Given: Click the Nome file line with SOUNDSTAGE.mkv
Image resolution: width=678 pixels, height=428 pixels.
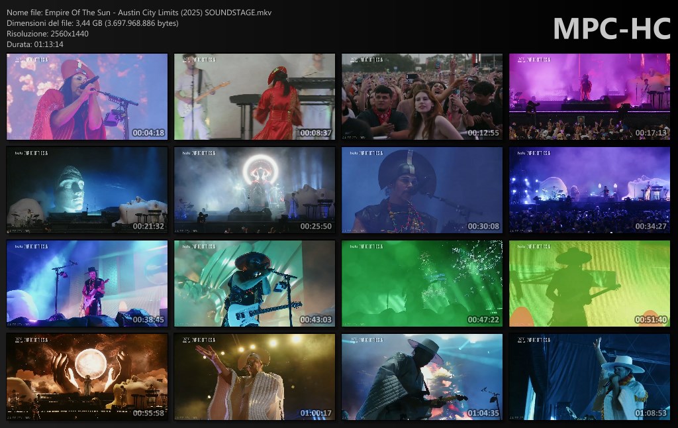Looking at the screenshot, I should 139,13.
